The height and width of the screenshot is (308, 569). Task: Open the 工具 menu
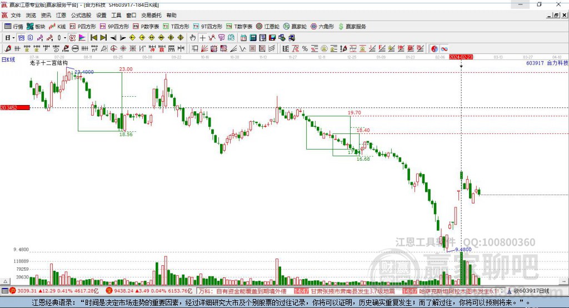(x=116, y=15)
